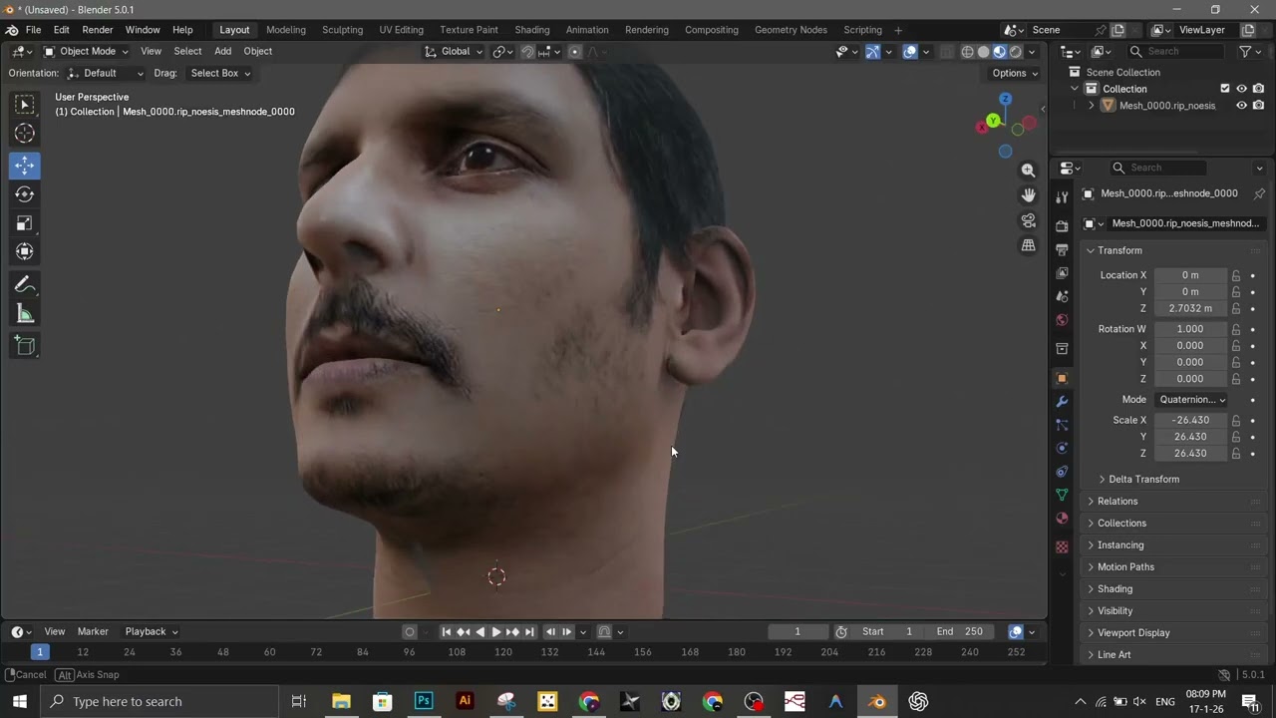Image resolution: width=1276 pixels, height=718 pixels.
Task: Open the Tool properties tab
Action: [x=1062, y=197]
